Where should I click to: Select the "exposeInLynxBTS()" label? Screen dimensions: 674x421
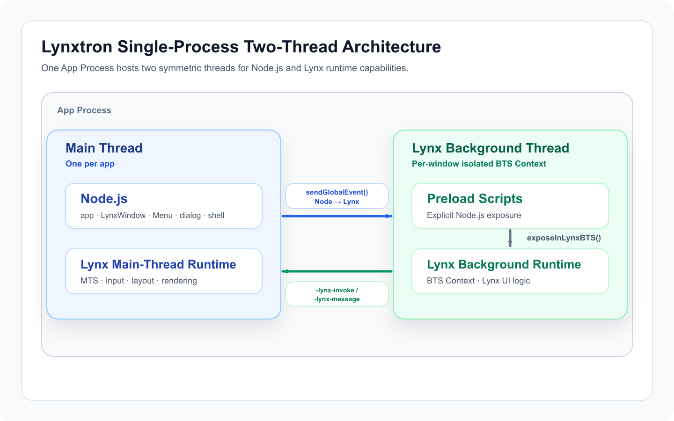click(x=564, y=238)
